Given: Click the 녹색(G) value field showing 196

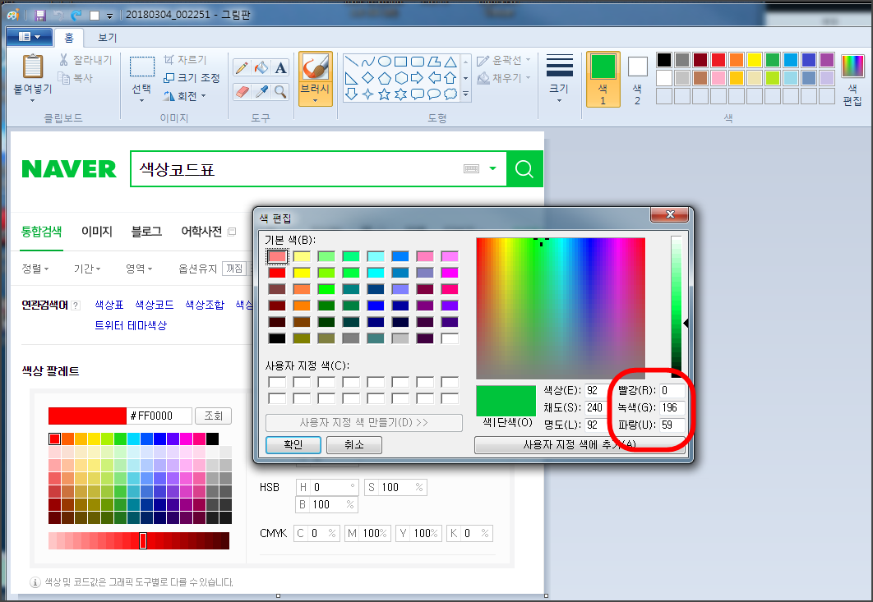Looking at the screenshot, I should pos(672,408).
